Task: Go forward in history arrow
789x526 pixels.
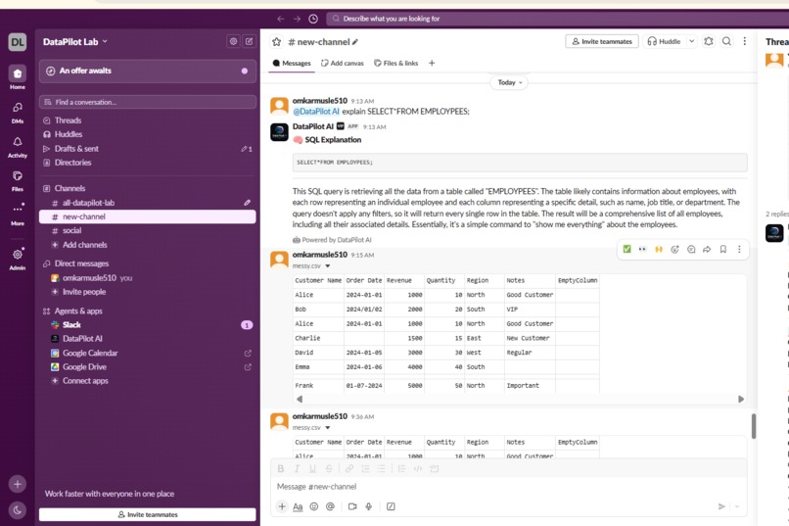Action: pos(297,19)
